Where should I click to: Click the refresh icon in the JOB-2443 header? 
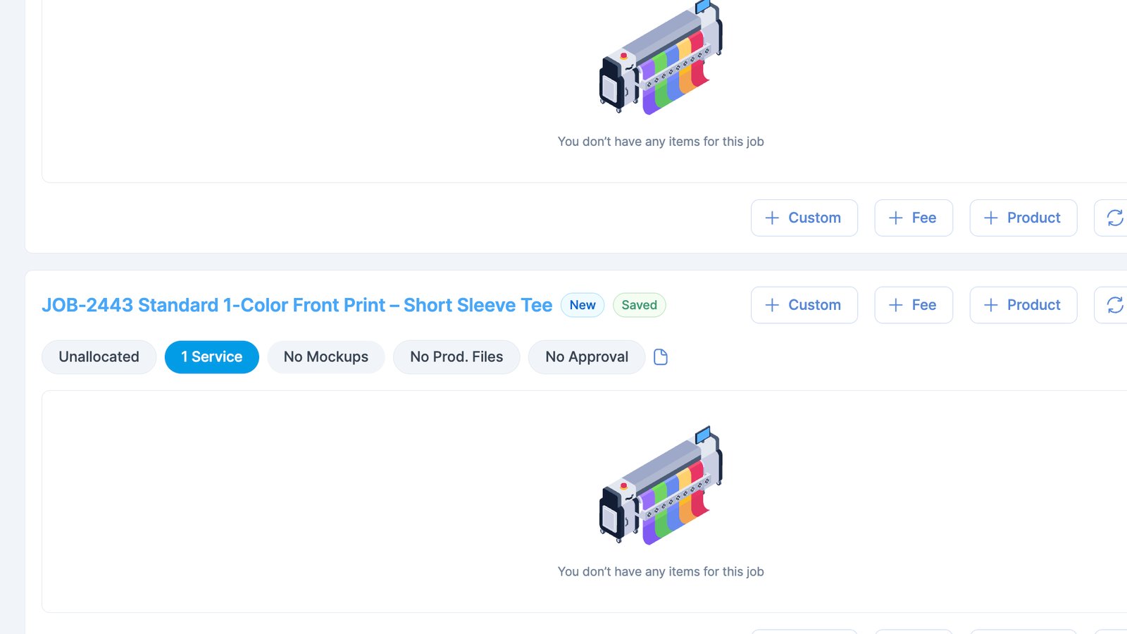pos(1114,305)
